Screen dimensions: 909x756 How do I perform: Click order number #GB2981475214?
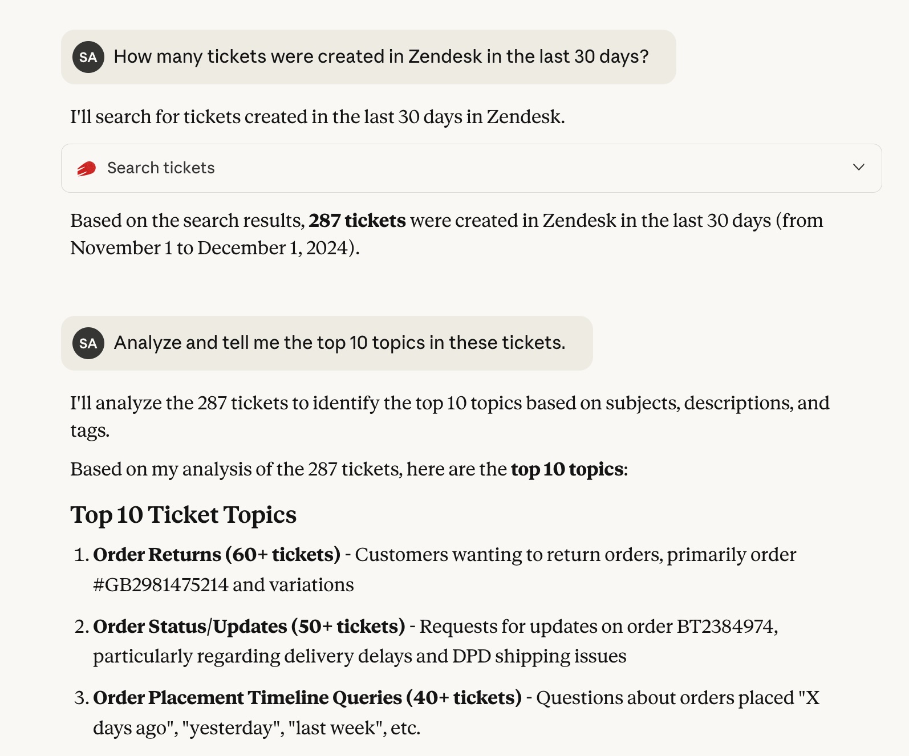click(x=160, y=585)
